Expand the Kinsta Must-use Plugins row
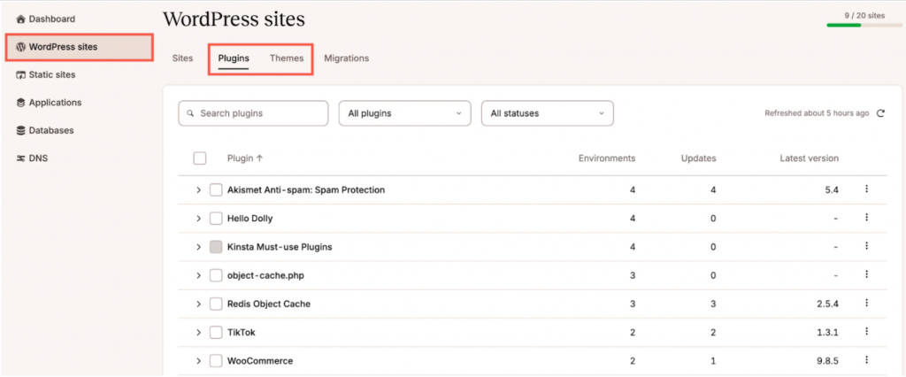 click(x=199, y=247)
